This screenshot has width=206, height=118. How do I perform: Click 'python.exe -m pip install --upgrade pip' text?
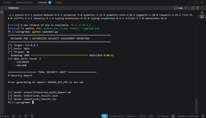point(71,29)
